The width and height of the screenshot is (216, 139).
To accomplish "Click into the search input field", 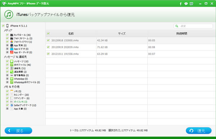I will (x=193, y=26).
